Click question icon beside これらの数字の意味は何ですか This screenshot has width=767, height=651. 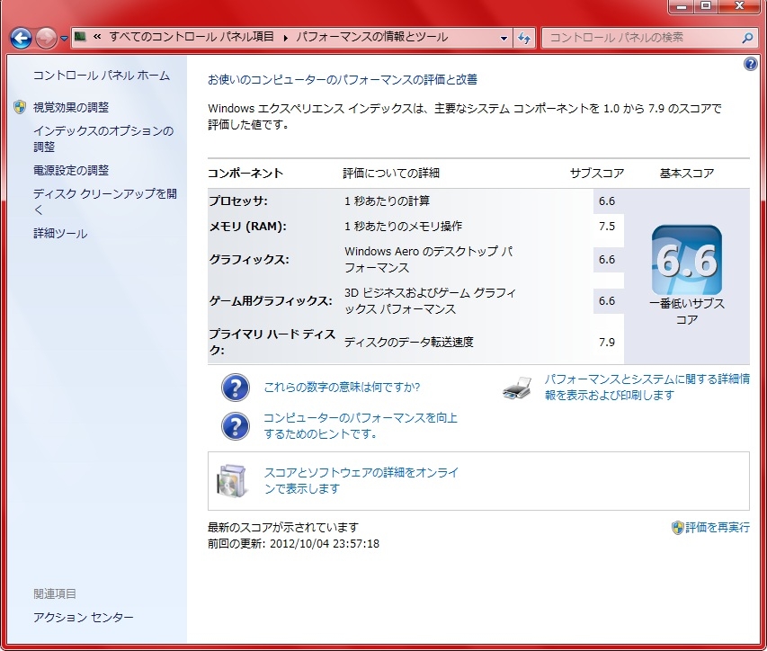235,388
